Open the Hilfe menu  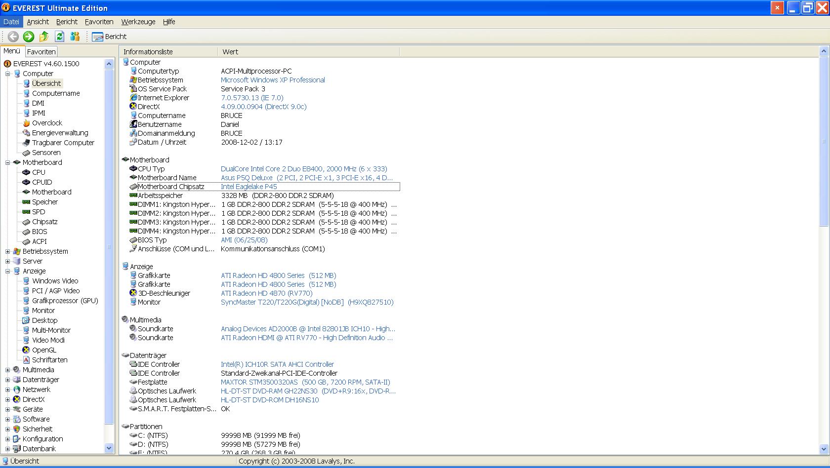coord(169,22)
